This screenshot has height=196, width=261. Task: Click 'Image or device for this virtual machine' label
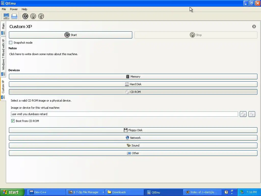pos(35,108)
